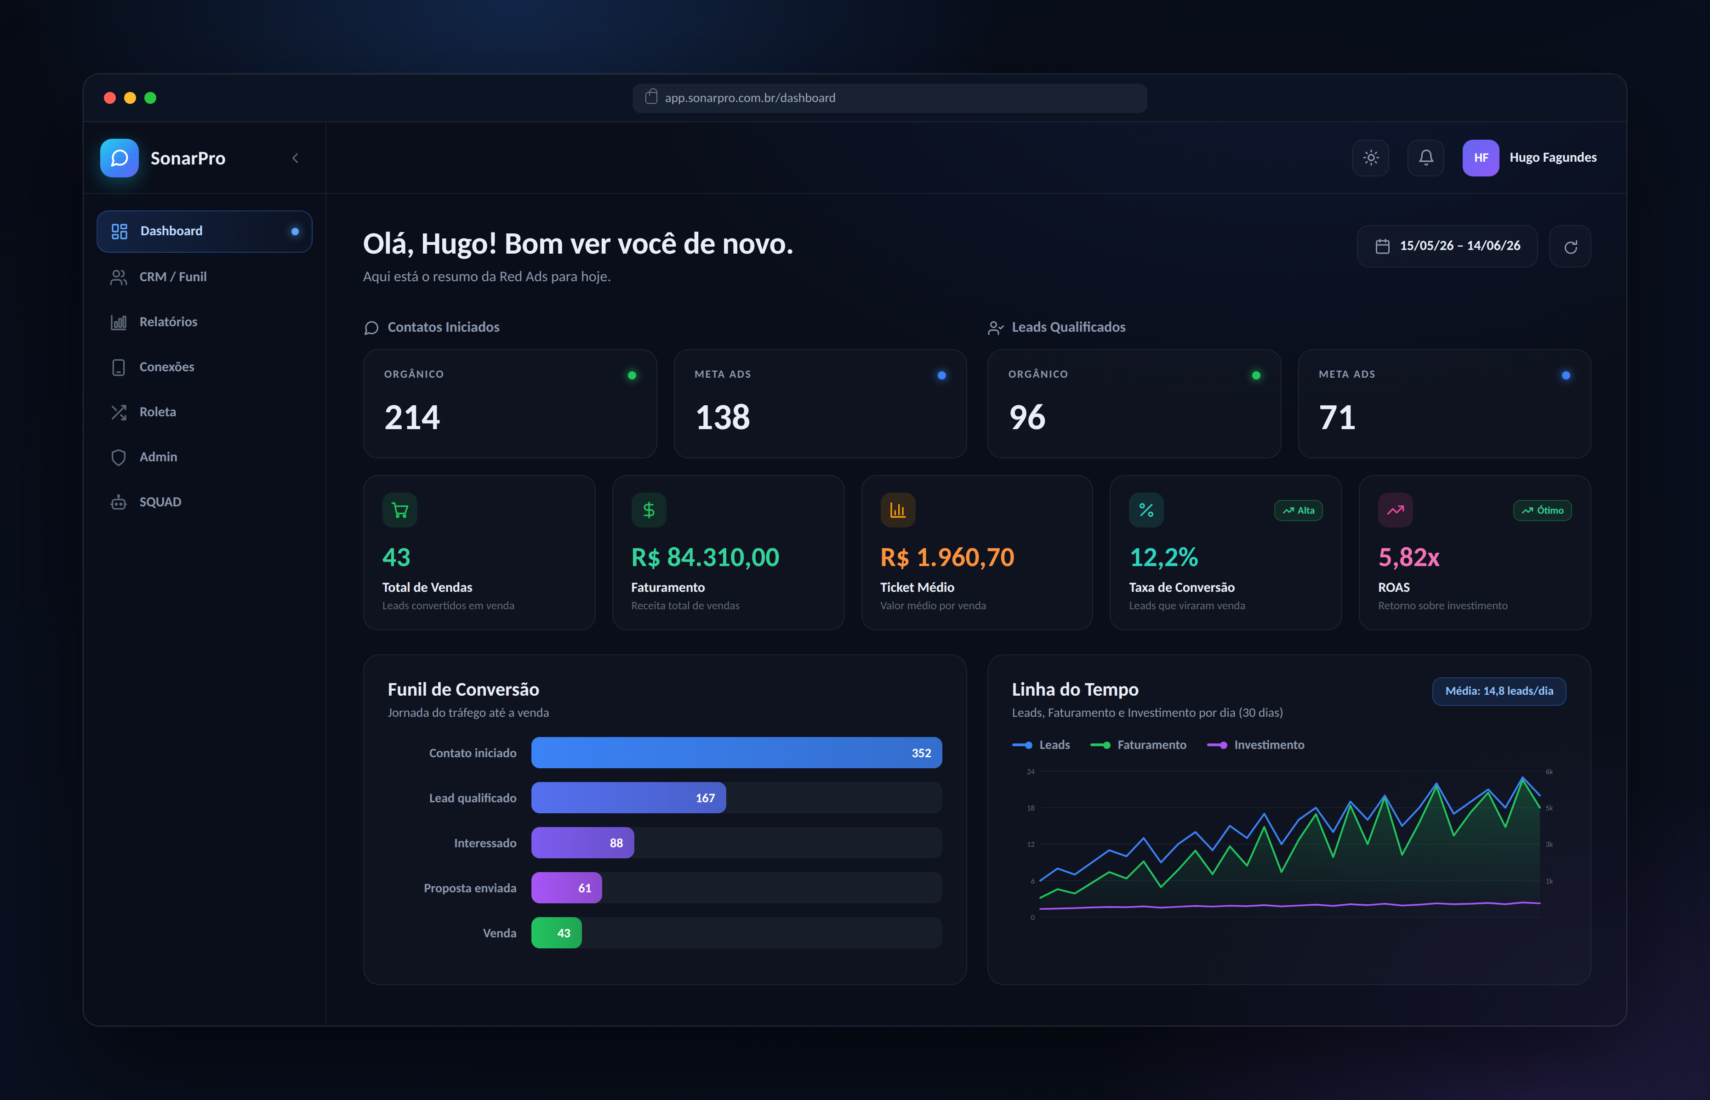This screenshot has height=1100, width=1710.
Task: Click the trend arrow icon on ROAS
Action: tap(1396, 510)
